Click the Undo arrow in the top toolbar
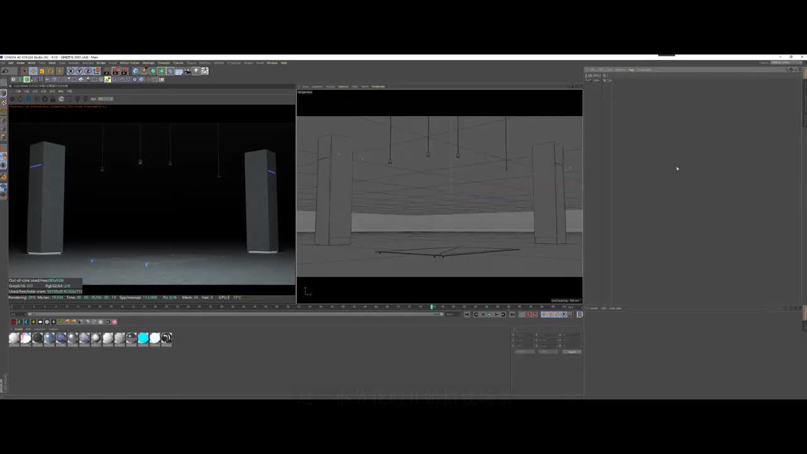807x454 pixels. [x=6, y=71]
